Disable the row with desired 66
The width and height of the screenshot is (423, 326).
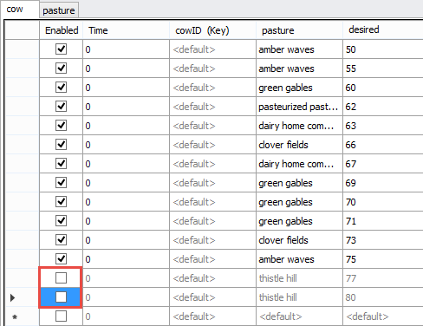(x=61, y=145)
